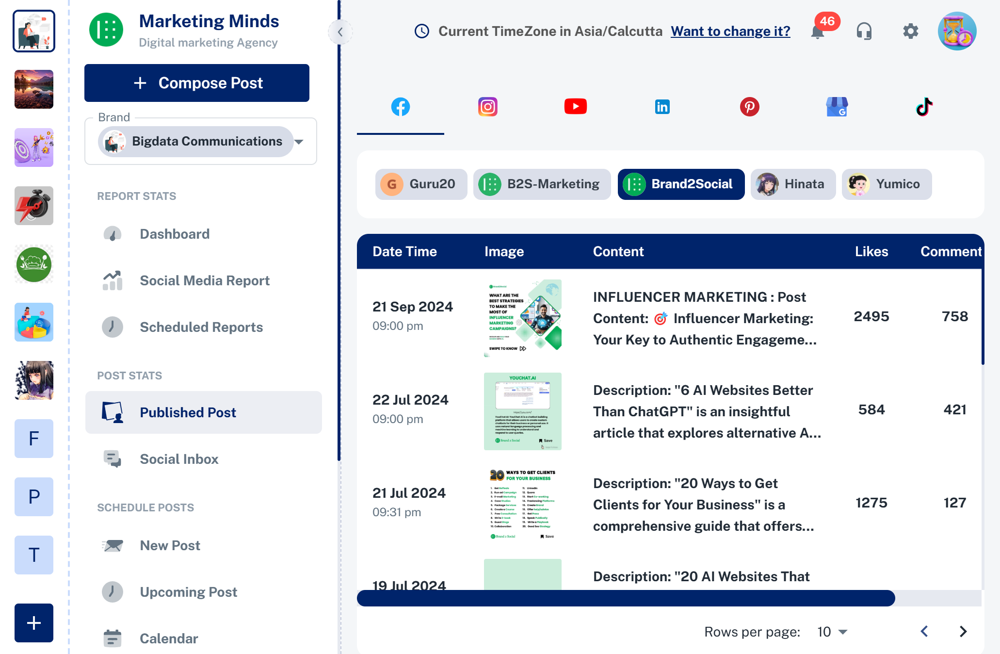The width and height of the screenshot is (1000, 654).
Task: Open the influencer marketing post thumbnail
Action: click(522, 318)
